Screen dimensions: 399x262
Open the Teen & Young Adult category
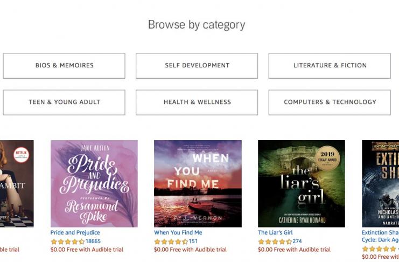64,102
